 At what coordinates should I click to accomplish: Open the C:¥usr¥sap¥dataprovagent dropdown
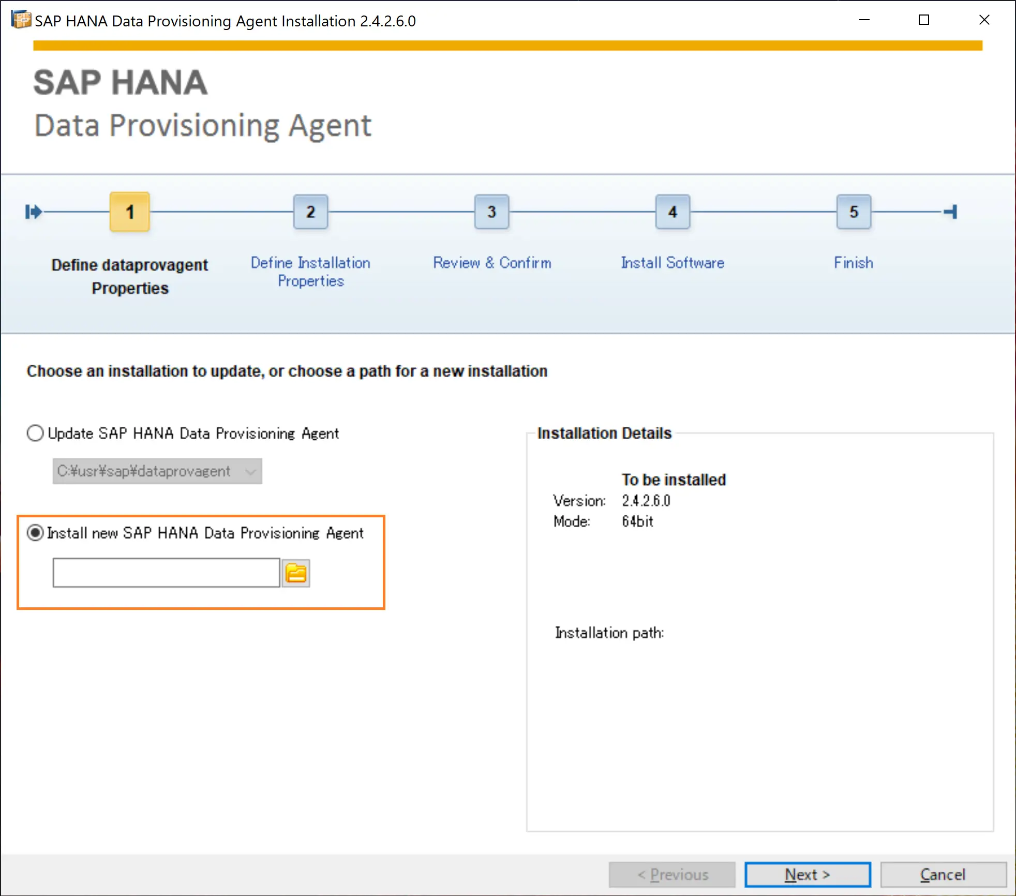coord(157,471)
